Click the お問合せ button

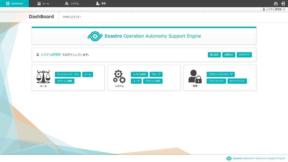(229, 55)
